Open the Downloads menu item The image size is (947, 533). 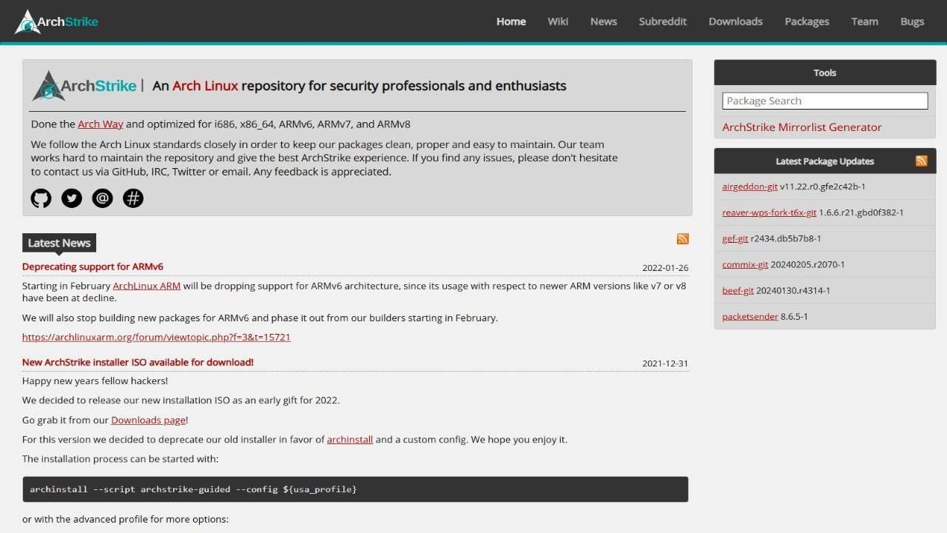tap(735, 21)
